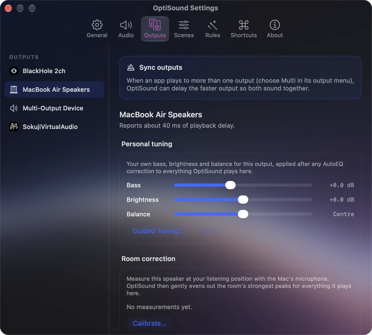Close the OptiSound Settings window

coord(8,8)
